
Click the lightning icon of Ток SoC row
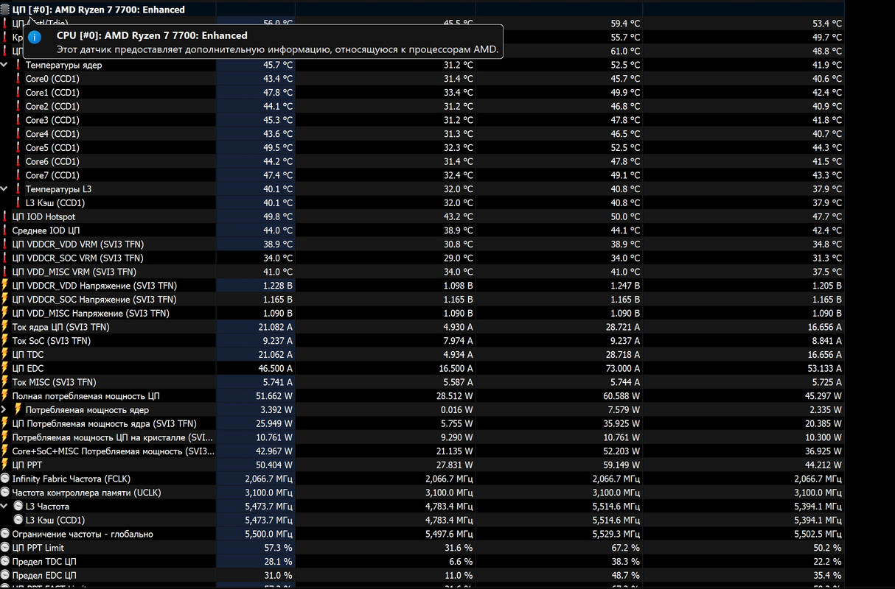click(5, 341)
